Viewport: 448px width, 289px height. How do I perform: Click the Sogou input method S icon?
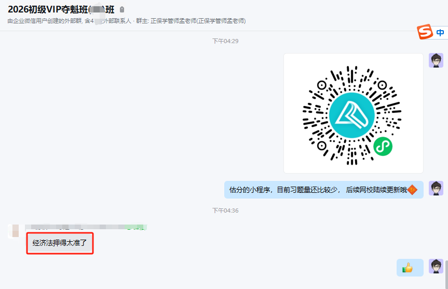tap(425, 32)
